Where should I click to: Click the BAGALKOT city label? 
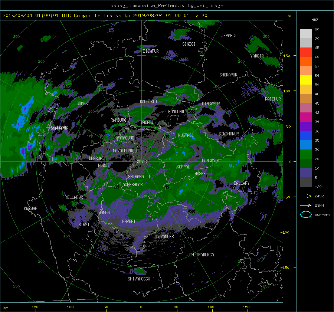(x=148, y=102)
